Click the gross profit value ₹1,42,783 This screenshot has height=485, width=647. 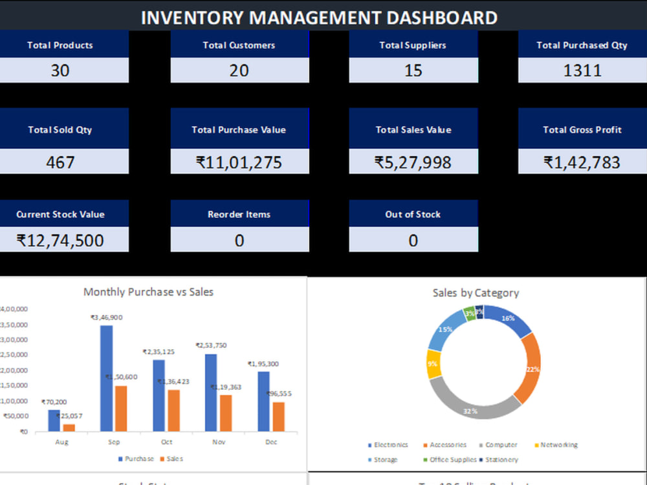point(582,162)
